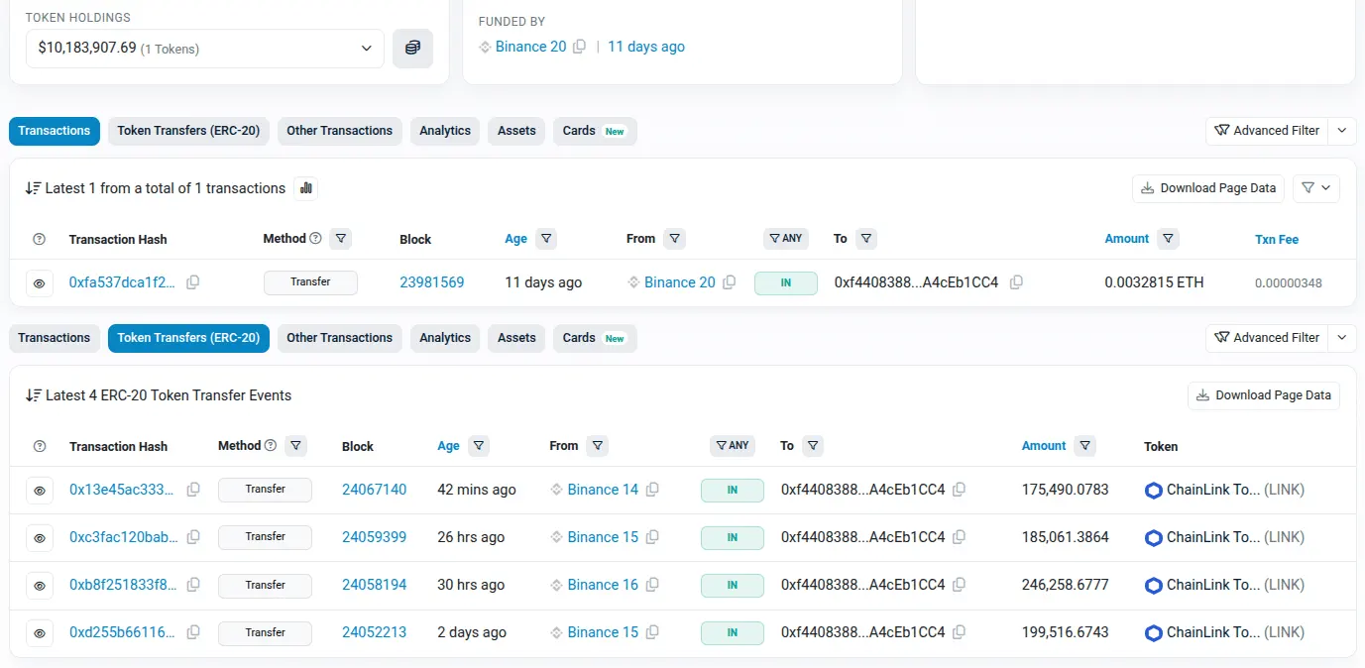Open the transactions filter dropdown near Download Page Data

coord(1315,188)
